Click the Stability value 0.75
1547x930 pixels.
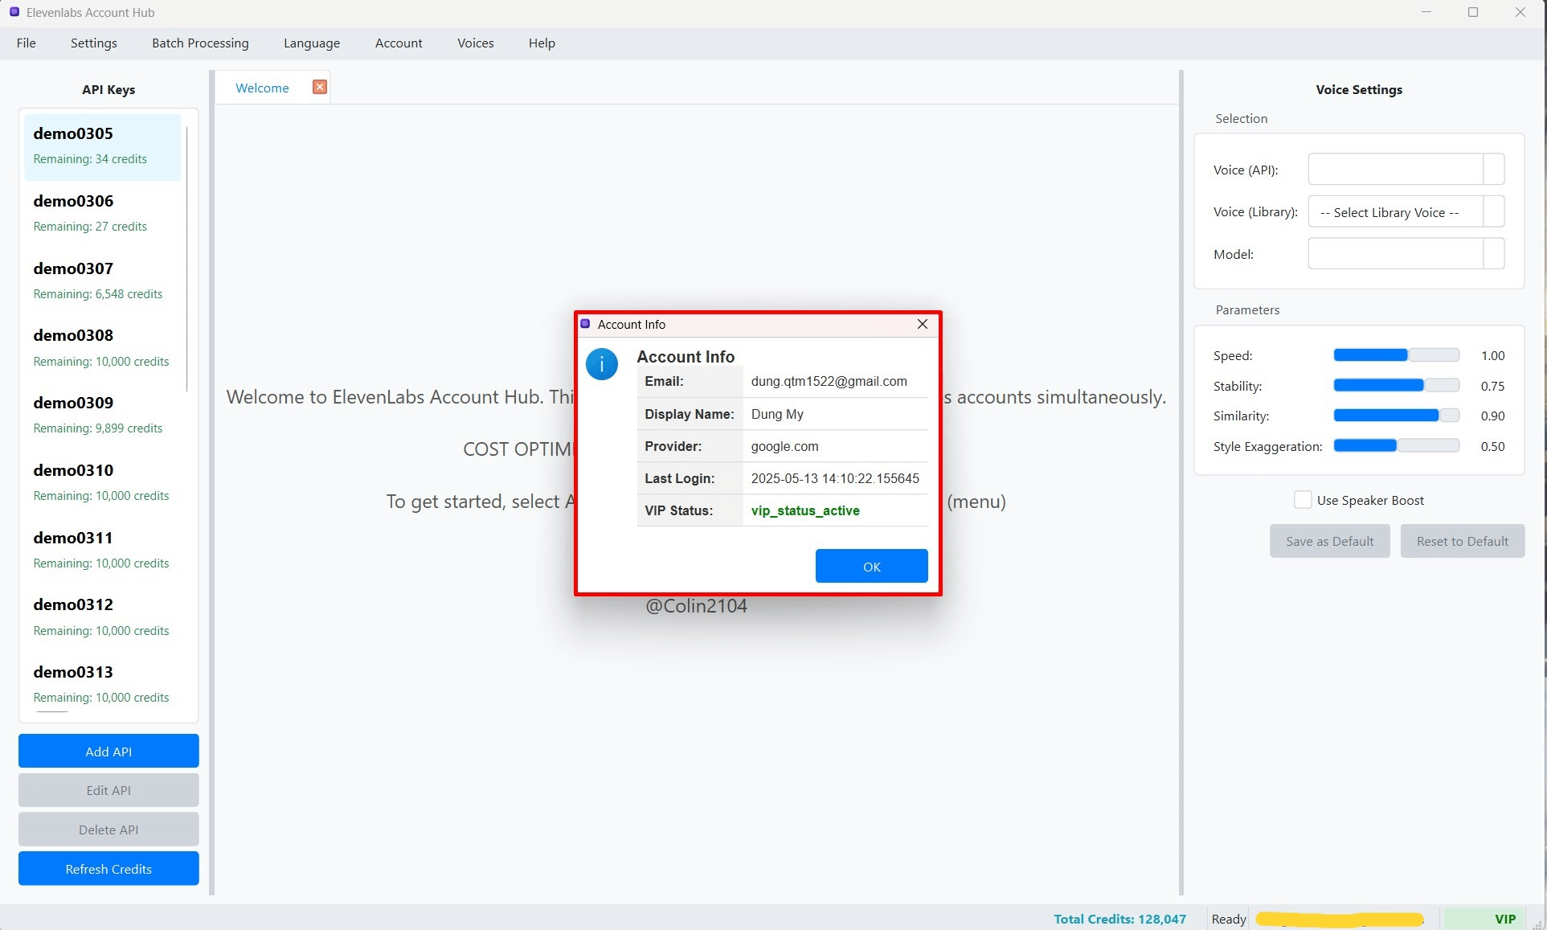pos(1492,386)
